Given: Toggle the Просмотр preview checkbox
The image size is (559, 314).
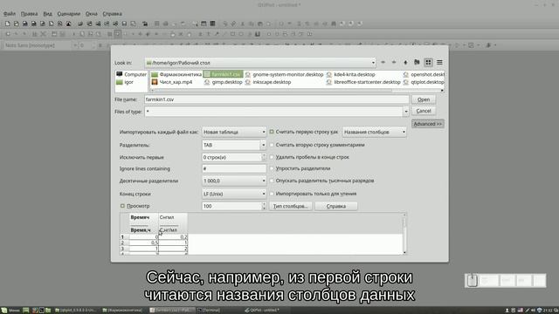Looking at the screenshot, I should (122, 206).
